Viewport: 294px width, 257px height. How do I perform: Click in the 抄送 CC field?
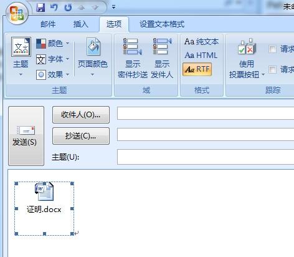(x=206, y=135)
